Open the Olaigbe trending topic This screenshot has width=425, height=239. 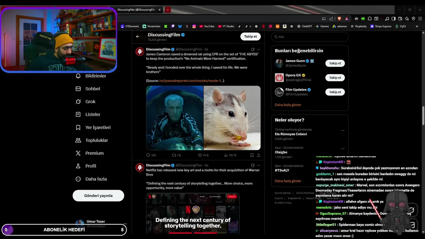click(281, 152)
